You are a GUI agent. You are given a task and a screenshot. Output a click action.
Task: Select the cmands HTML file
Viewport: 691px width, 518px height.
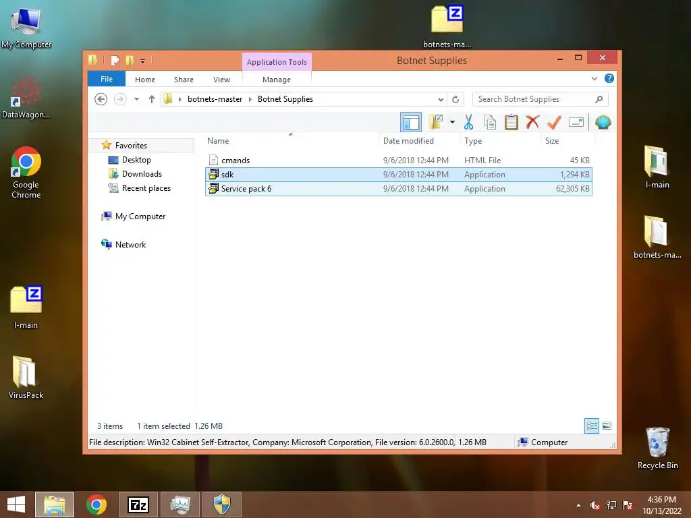pyautogui.click(x=398, y=161)
